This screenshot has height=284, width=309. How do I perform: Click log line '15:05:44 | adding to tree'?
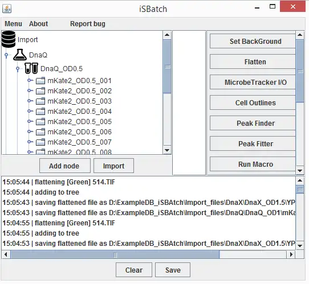tap(41, 192)
